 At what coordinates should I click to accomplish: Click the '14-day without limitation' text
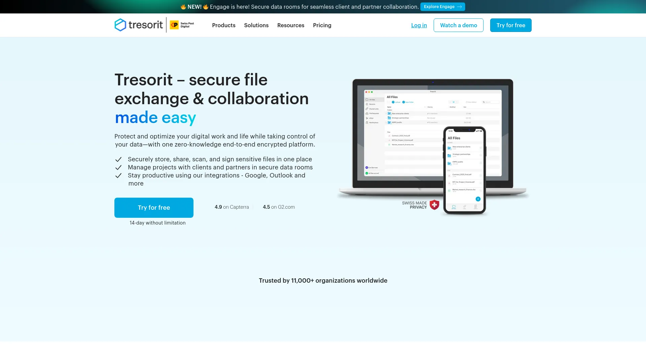[x=157, y=223]
